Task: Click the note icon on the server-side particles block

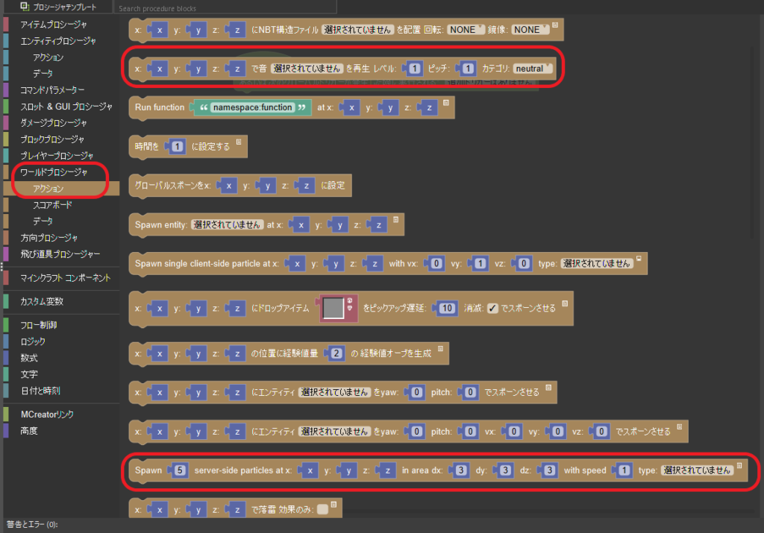Action: pyautogui.click(x=739, y=464)
